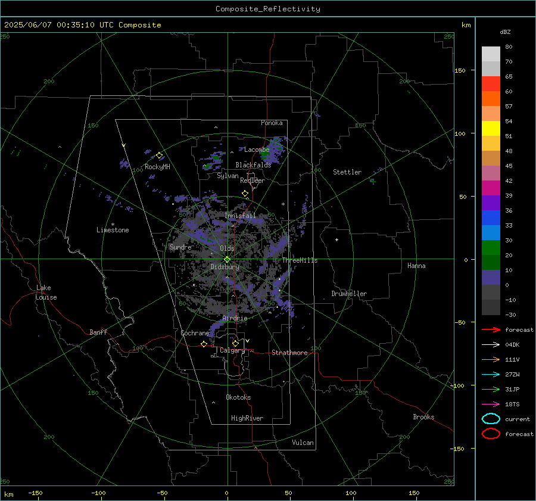Click the Banff city label

(x=98, y=332)
